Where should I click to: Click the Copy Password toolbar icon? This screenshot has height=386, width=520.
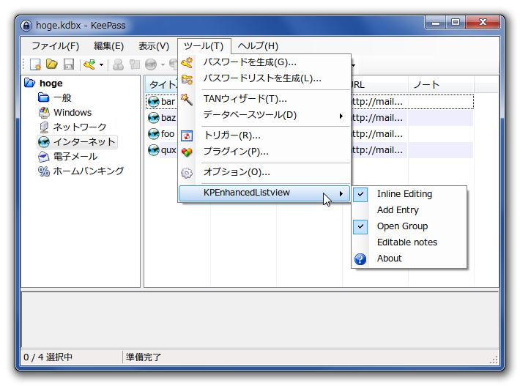[134, 64]
